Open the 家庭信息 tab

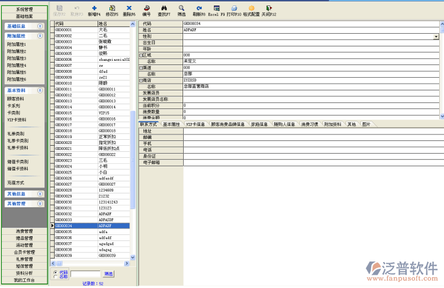pyautogui.click(x=260, y=124)
